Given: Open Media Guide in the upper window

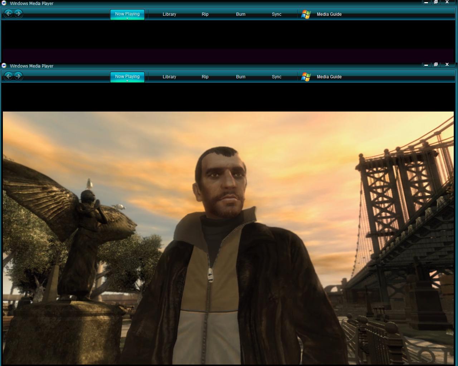Looking at the screenshot, I should point(329,14).
